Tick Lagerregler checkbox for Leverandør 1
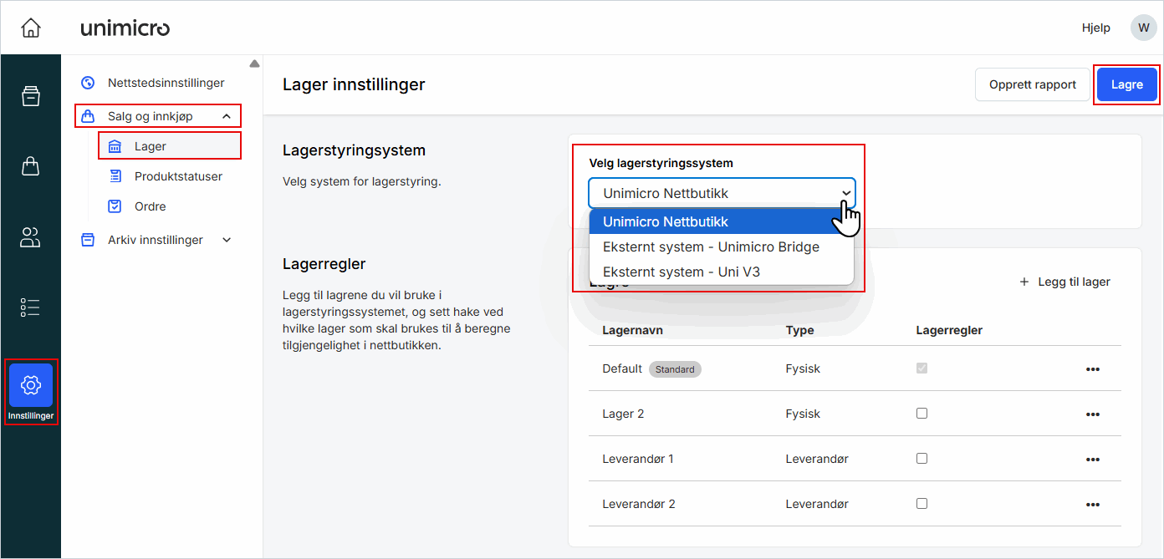This screenshot has height=559, width=1164. [921, 458]
